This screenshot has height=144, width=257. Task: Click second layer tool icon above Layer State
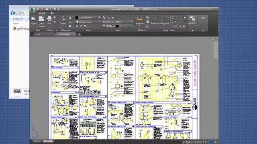pyautogui.click(x=109, y=18)
